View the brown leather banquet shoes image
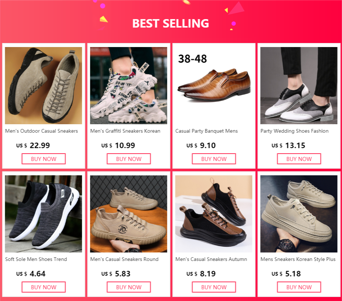Screen dimensions: 342x301 pyautogui.click(x=214, y=86)
